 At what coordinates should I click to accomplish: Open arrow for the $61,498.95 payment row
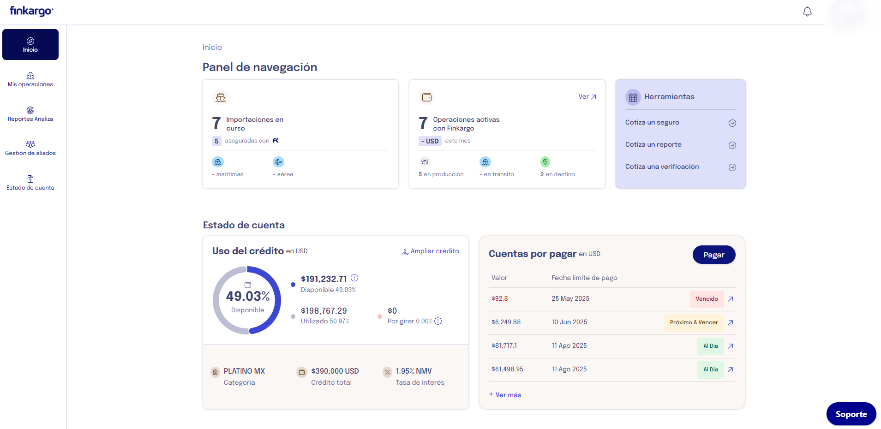click(730, 369)
